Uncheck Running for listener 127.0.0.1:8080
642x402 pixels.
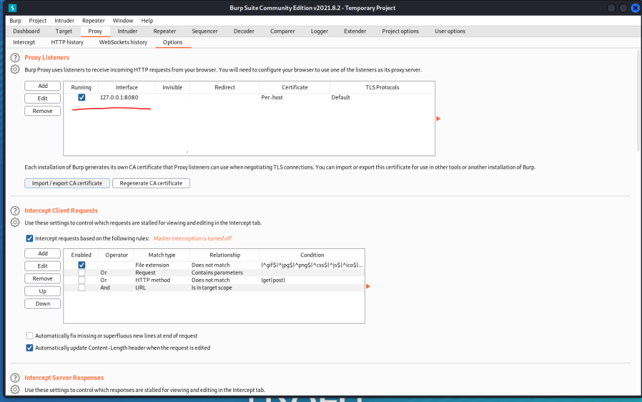[x=82, y=97]
